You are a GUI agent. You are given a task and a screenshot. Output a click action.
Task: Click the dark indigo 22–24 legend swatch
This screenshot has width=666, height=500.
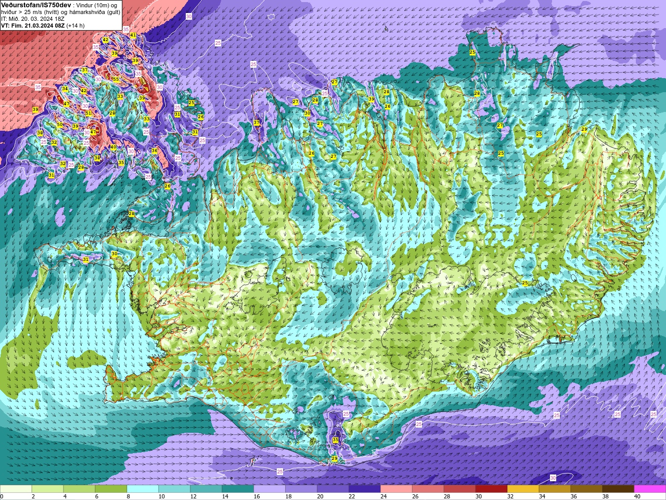[x=365, y=489]
